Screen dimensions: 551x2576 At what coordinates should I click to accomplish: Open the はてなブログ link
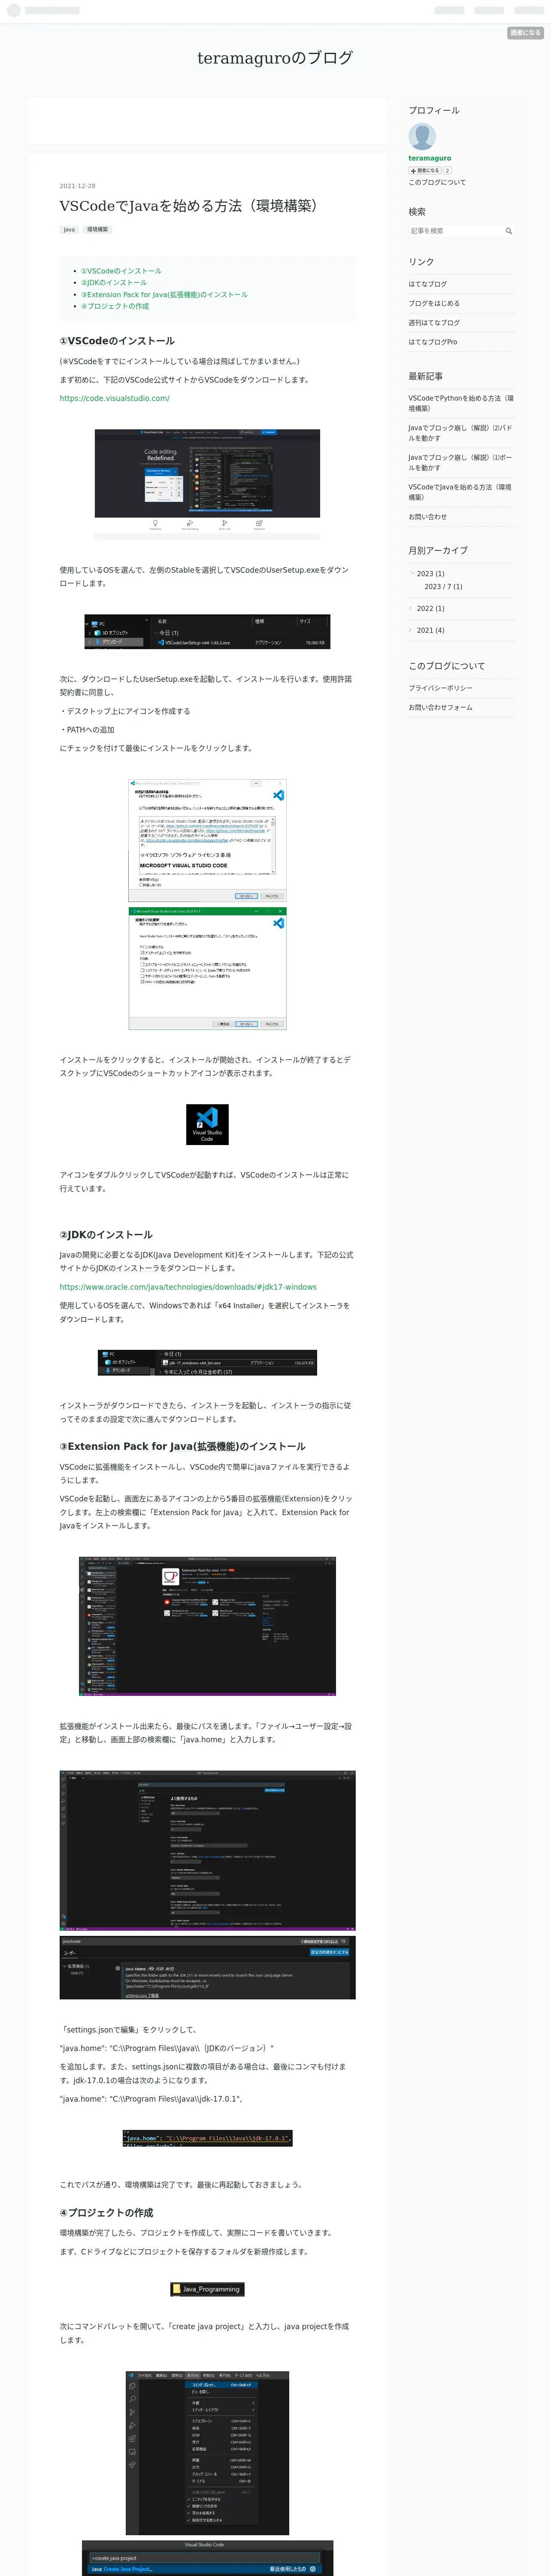click(427, 284)
